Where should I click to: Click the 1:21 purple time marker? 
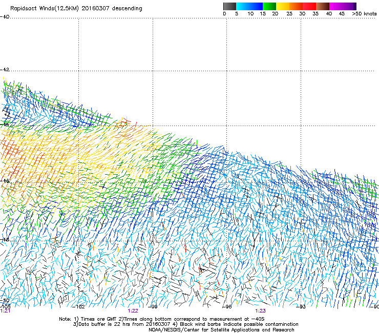[x=5, y=311]
